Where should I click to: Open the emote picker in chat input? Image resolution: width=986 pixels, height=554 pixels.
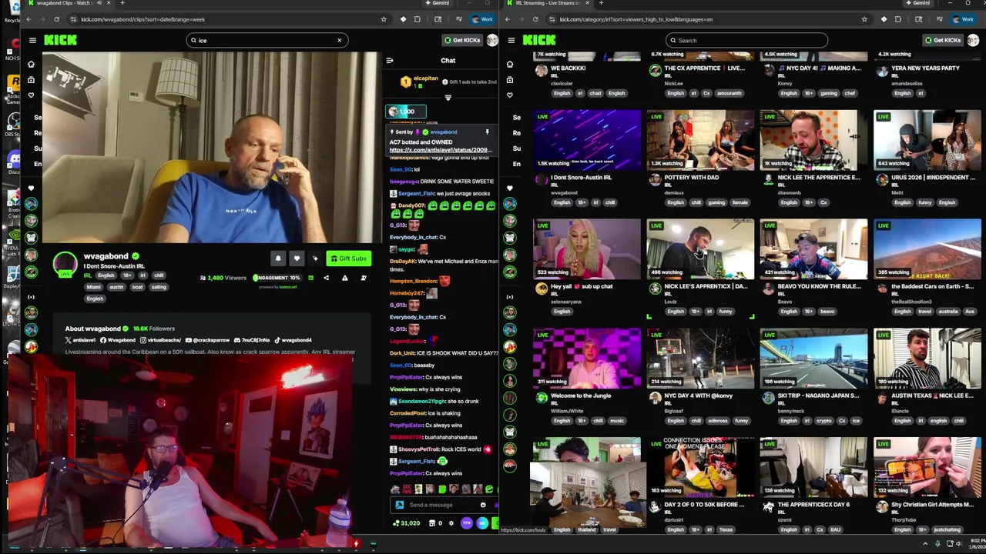point(483,505)
